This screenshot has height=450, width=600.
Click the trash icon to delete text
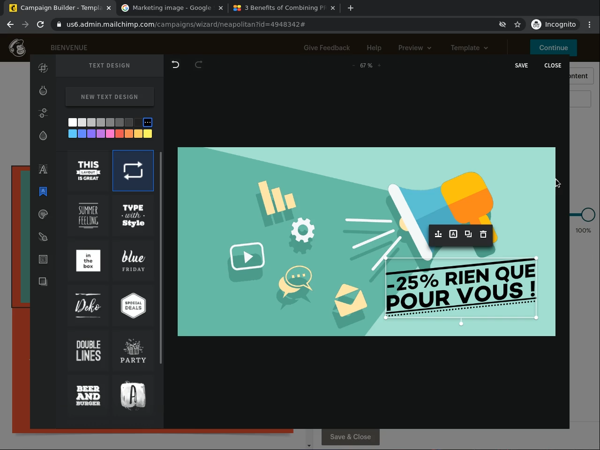(x=483, y=234)
